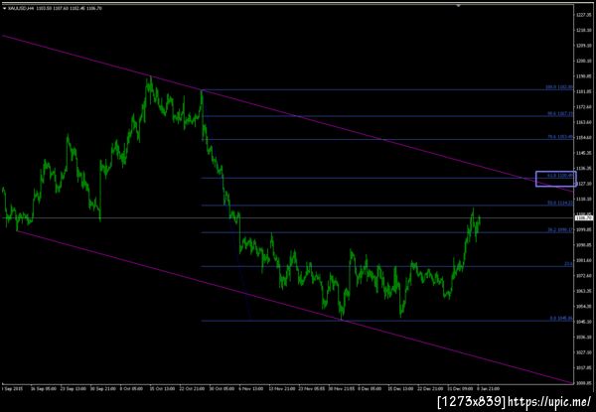Select the 38.2 Fibonacci level label

click(x=559, y=229)
